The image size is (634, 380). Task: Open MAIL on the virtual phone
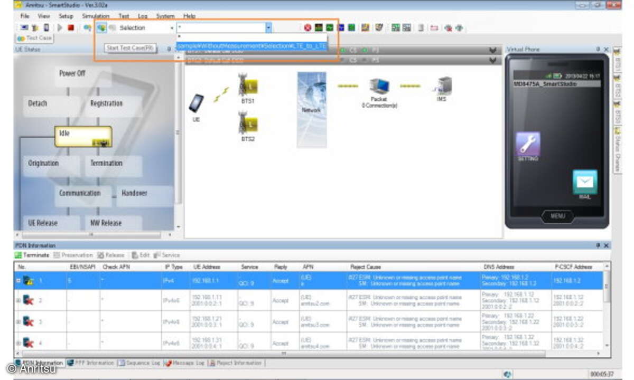[585, 182]
